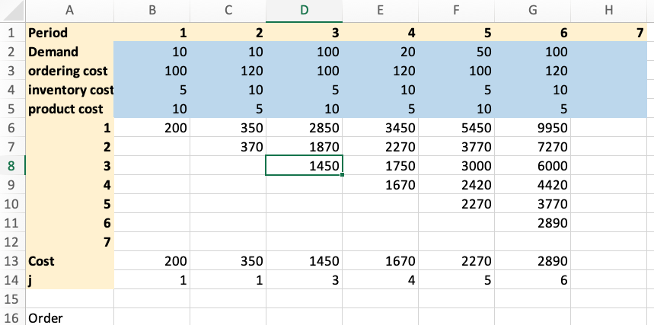Click cell with value 3450

pos(380,128)
